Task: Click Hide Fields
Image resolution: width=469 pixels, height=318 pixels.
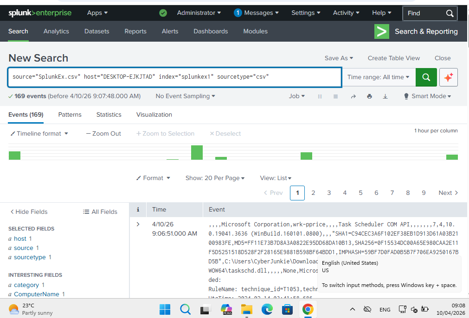Action: coord(29,212)
